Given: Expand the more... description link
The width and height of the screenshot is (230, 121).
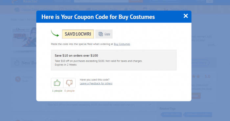Looking at the screenshot, I should (212, 45).
